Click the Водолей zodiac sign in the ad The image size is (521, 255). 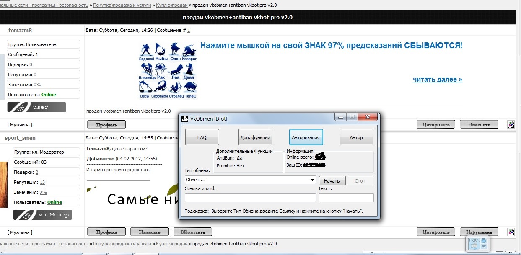pyautogui.click(x=146, y=51)
